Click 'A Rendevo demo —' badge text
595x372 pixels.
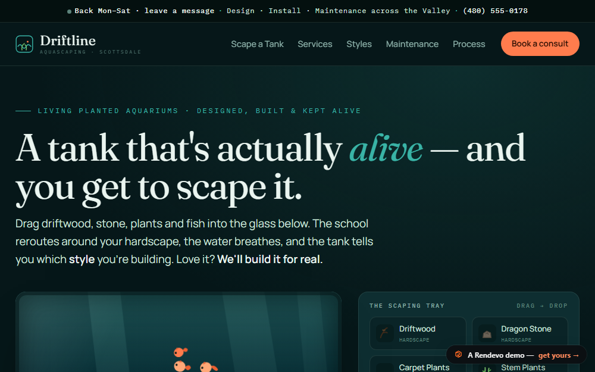pyautogui.click(x=500, y=355)
